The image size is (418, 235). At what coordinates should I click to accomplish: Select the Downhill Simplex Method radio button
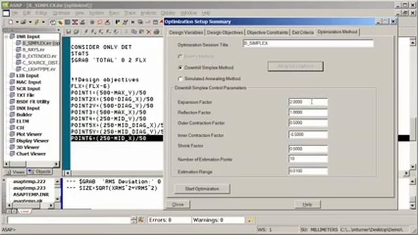coord(180,68)
